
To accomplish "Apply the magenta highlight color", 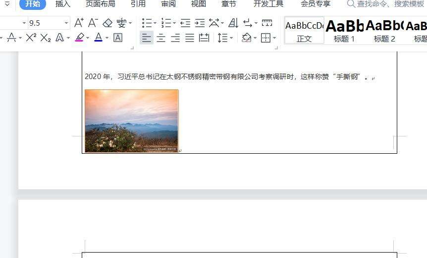I will click(79, 38).
